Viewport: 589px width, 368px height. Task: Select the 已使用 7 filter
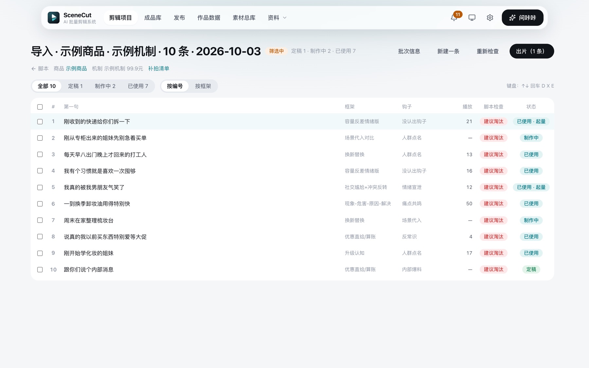[x=138, y=86]
